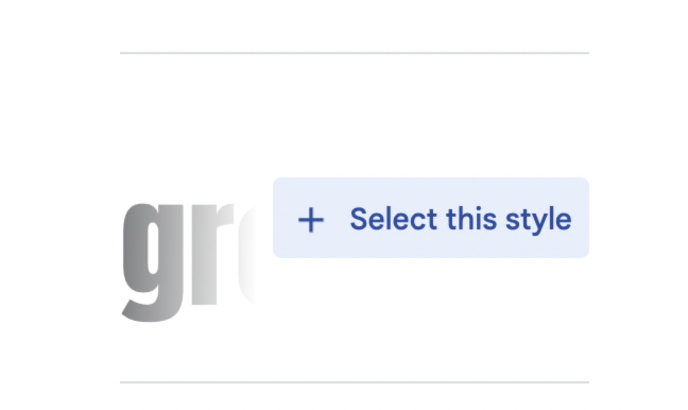Click the horizontal divider above the style row
The image size is (688, 410).
pyautogui.click(x=355, y=53)
